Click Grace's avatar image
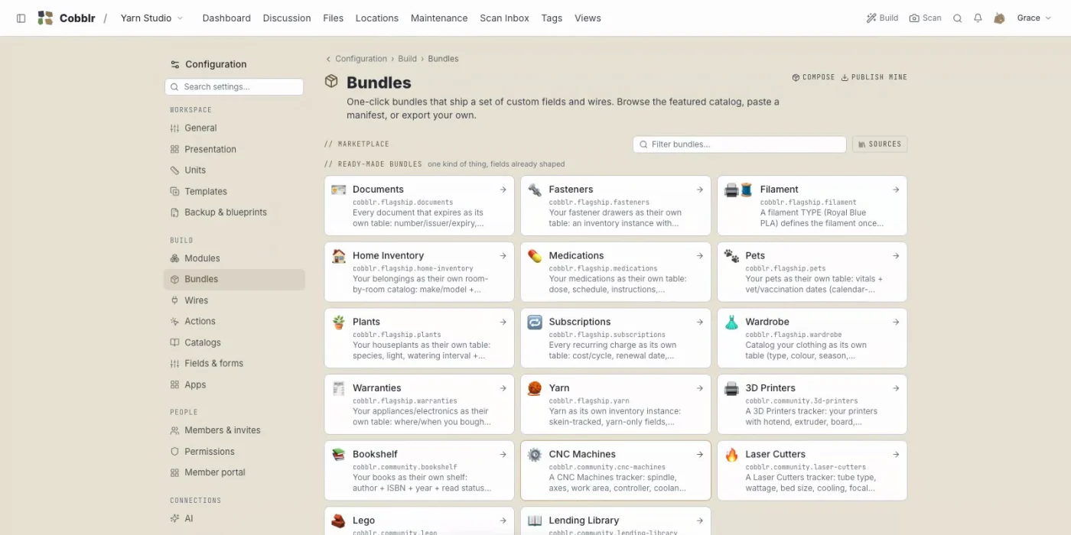 pyautogui.click(x=999, y=18)
